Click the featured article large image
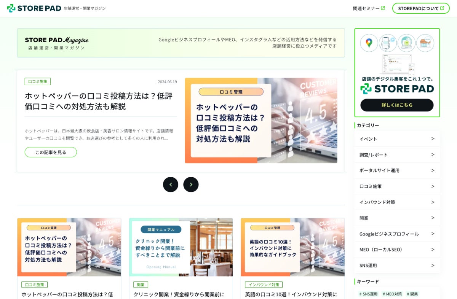457x299 pixels. [x=261, y=121]
